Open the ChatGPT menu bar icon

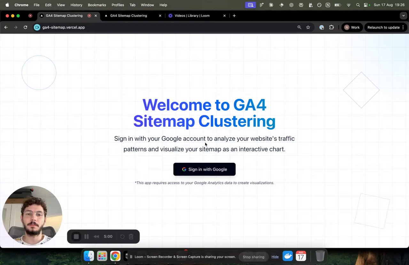pyautogui.click(x=291, y=5)
